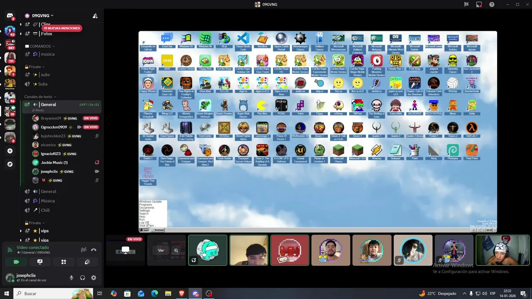Collapse the Private category above vips
The height and width of the screenshot is (299, 532).
tap(34, 223)
